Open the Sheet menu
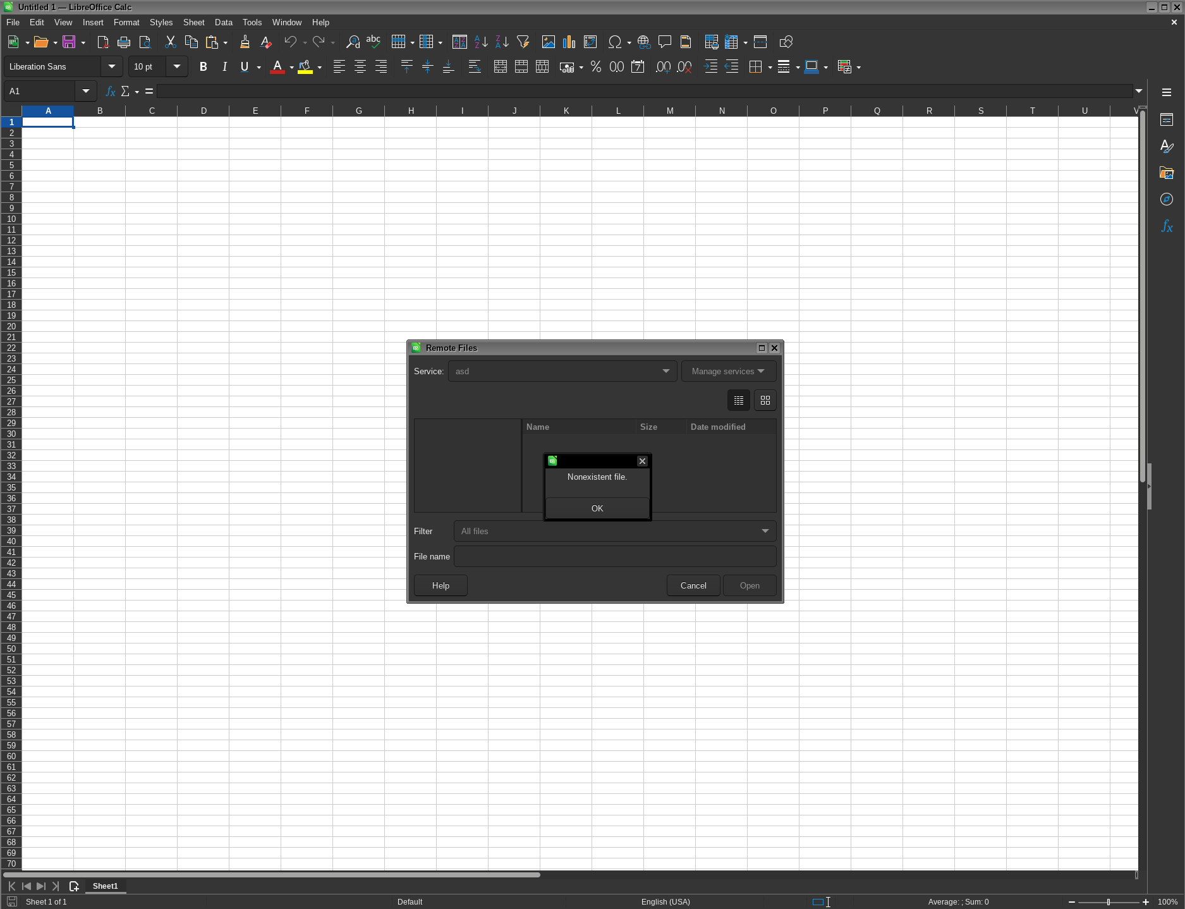This screenshot has height=909, width=1185. [x=193, y=22]
